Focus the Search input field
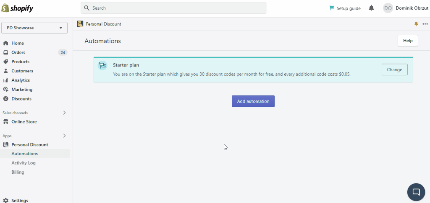The height and width of the screenshot is (203, 430). point(173,8)
